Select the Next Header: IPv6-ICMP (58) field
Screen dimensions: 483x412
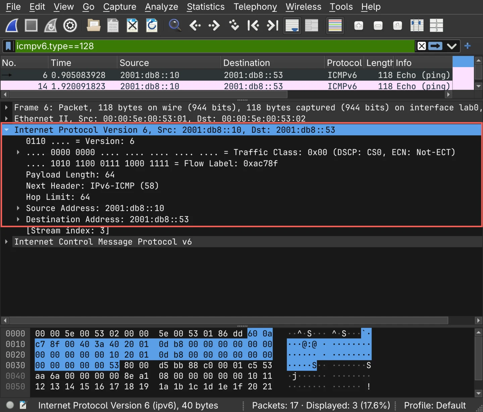pos(241,186)
